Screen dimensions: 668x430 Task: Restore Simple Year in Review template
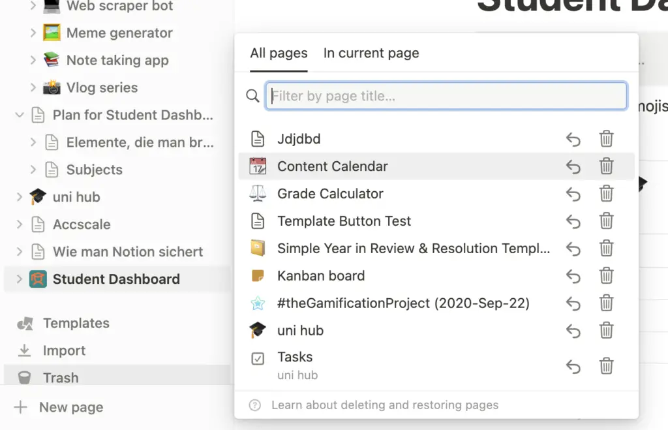coord(573,249)
